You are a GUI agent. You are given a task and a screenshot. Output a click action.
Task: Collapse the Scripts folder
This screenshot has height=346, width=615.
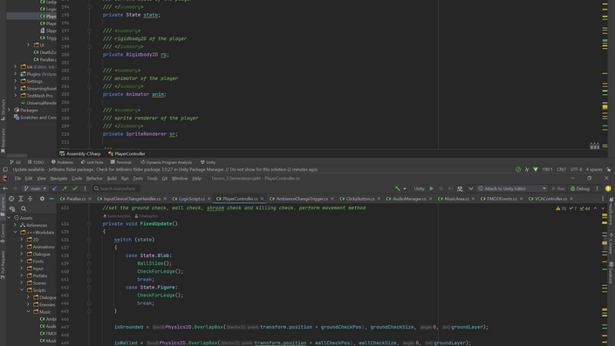[x=22, y=290]
